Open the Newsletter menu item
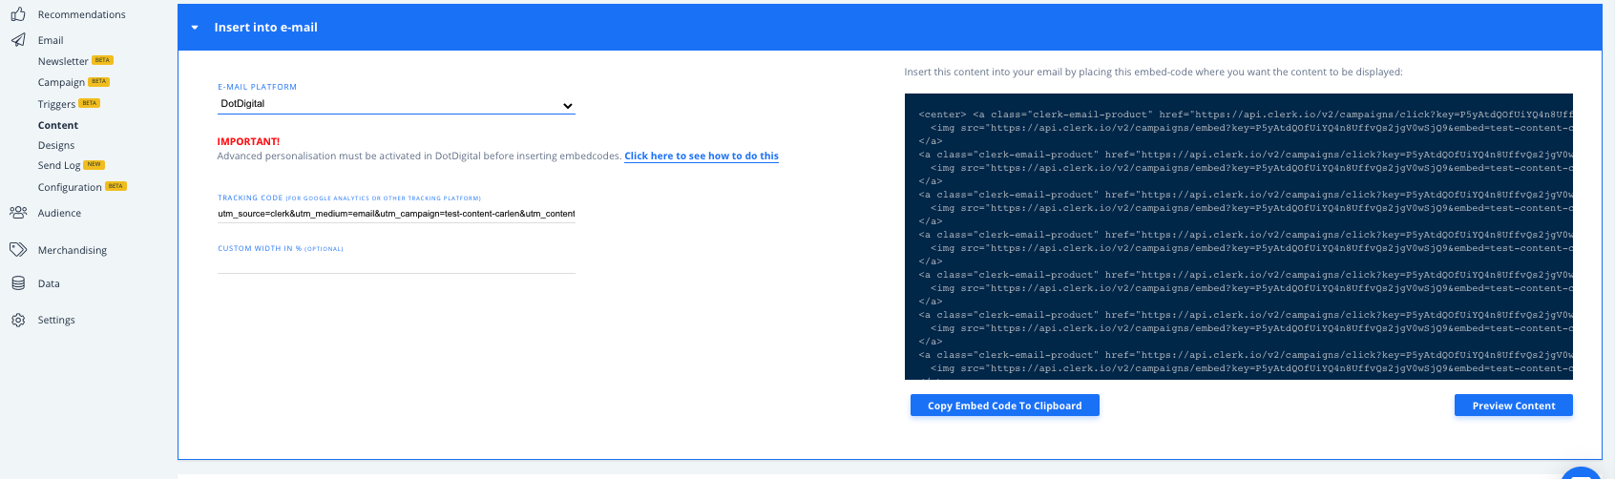Screen dimensions: 1615x479 (63, 62)
